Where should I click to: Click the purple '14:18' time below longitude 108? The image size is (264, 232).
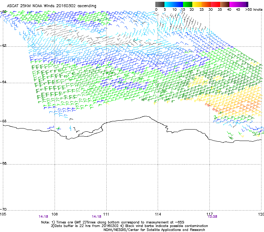(43, 217)
